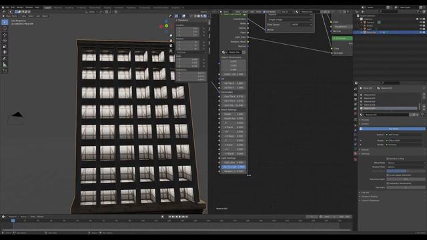Select the 3D Cursor tool

[5, 28]
